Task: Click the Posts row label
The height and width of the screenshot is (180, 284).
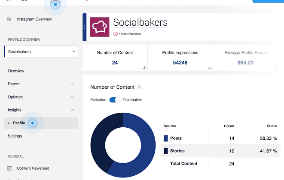Action: (176, 138)
